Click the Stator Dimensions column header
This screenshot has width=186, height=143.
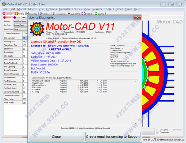click(13, 34)
